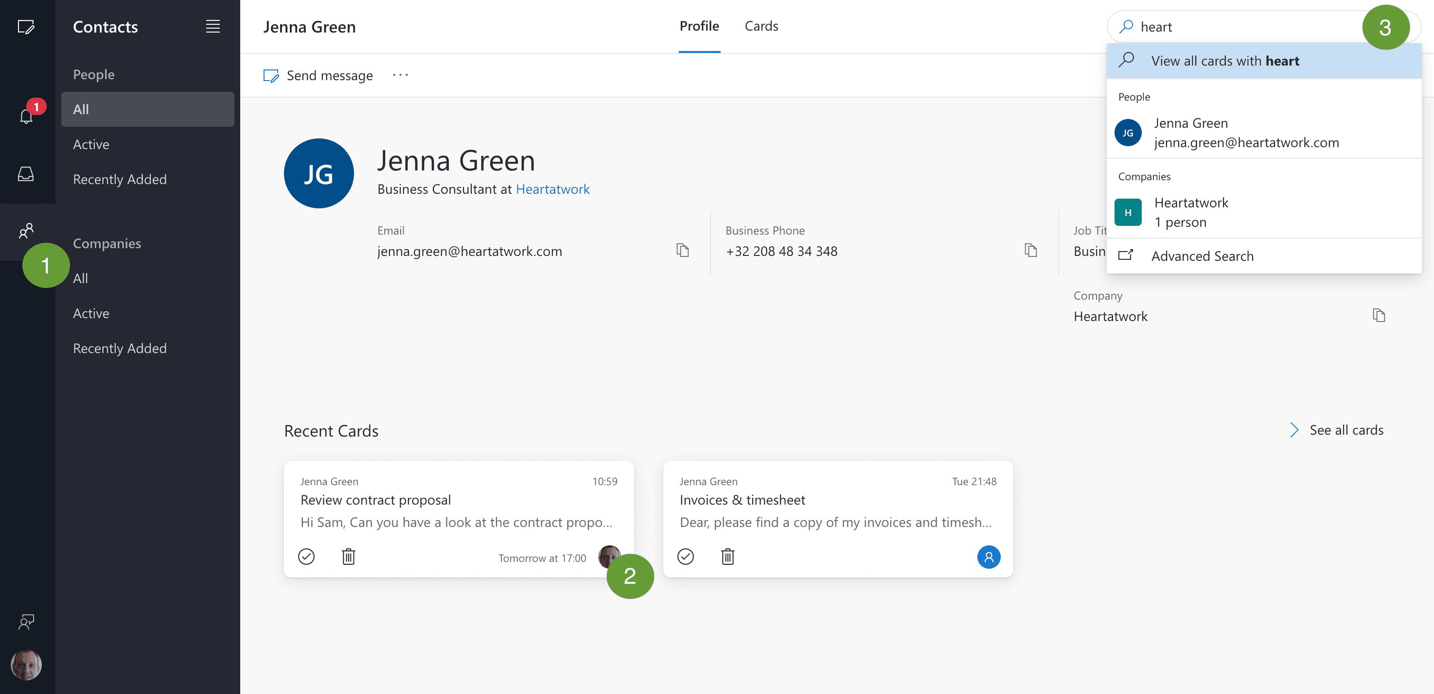
Task: Open the inbox tray icon
Action: pos(26,174)
